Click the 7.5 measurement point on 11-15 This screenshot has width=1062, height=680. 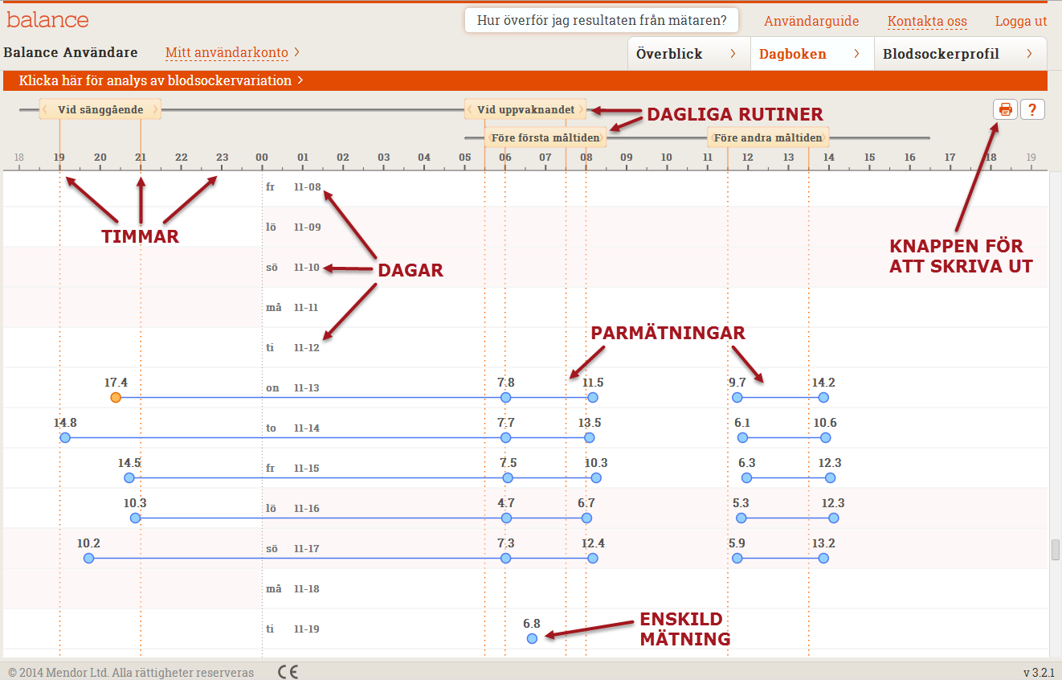pyautogui.click(x=508, y=477)
